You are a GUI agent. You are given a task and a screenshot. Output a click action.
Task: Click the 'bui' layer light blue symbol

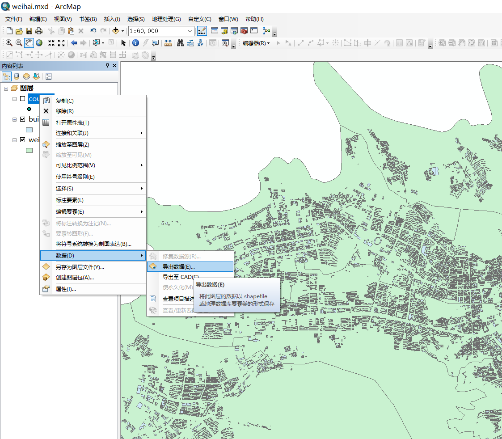point(30,130)
